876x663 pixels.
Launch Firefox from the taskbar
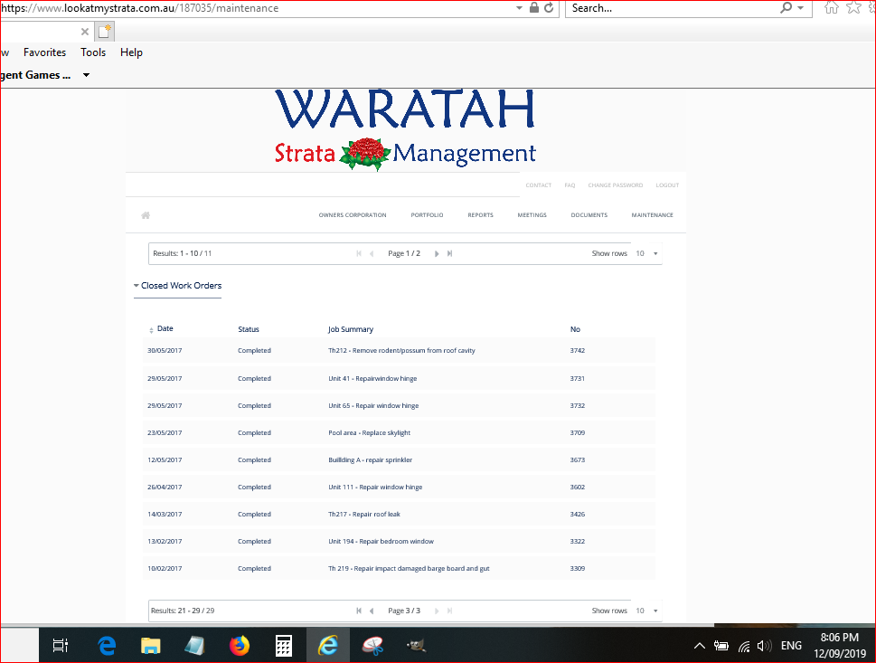click(x=240, y=646)
